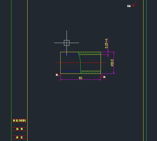Select the red dash-dot centerline

[x=80, y=63]
